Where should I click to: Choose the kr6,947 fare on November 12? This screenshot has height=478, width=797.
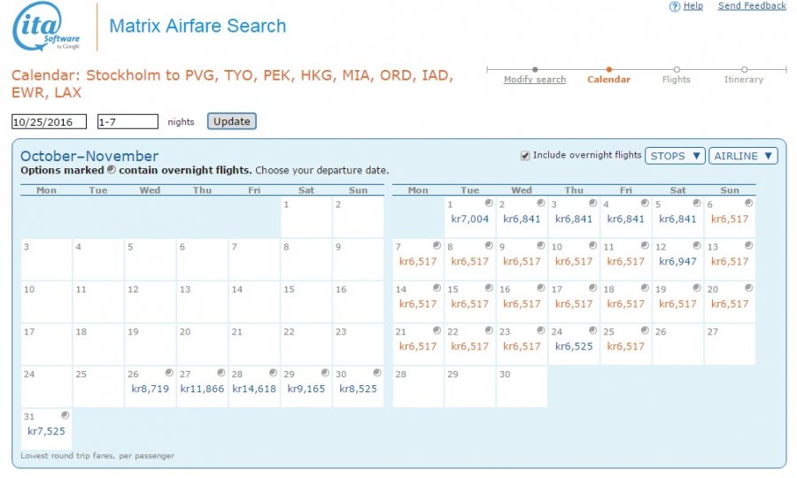point(677,261)
